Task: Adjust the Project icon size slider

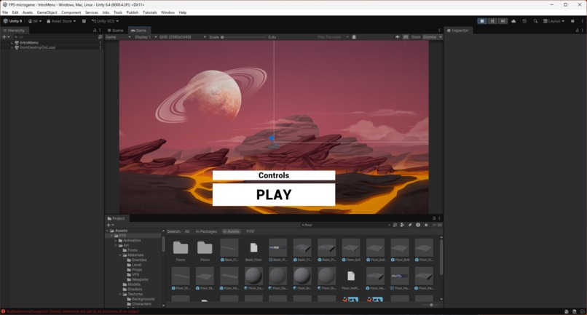Action: (x=430, y=305)
